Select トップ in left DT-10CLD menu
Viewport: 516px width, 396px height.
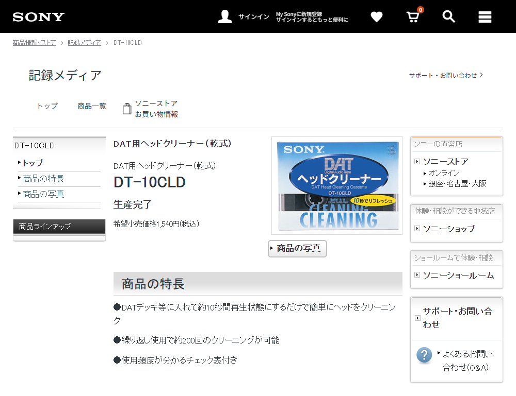tap(33, 163)
